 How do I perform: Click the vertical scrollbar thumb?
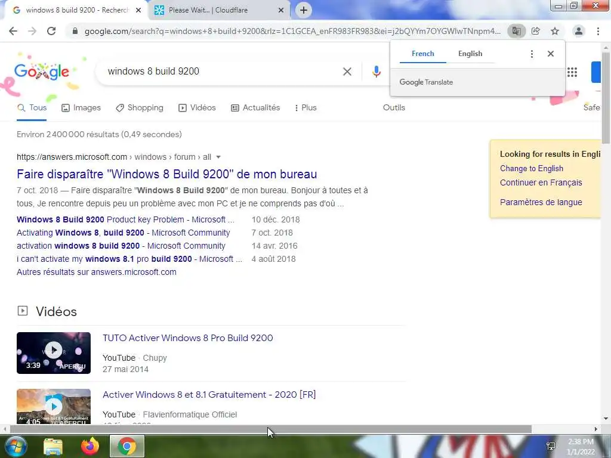tap(606, 98)
